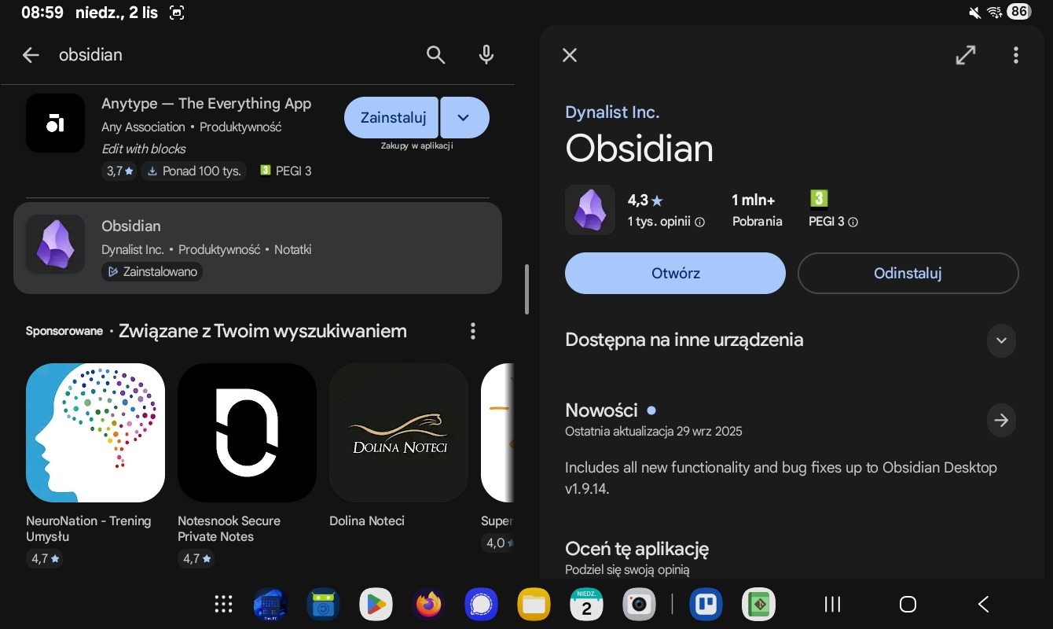This screenshot has width=1053, height=629.
Task: Open Signal from the taskbar
Action: point(480,604)
